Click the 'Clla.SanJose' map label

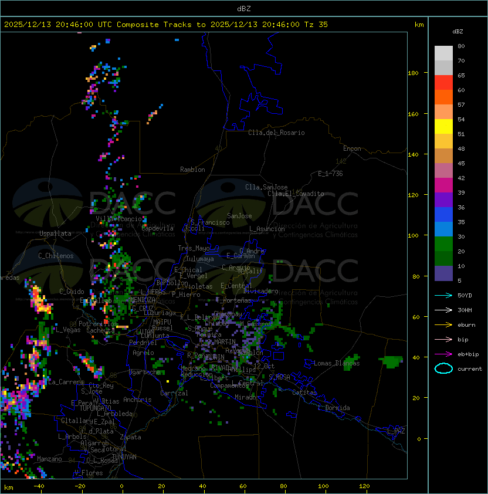tap(266, 187)
